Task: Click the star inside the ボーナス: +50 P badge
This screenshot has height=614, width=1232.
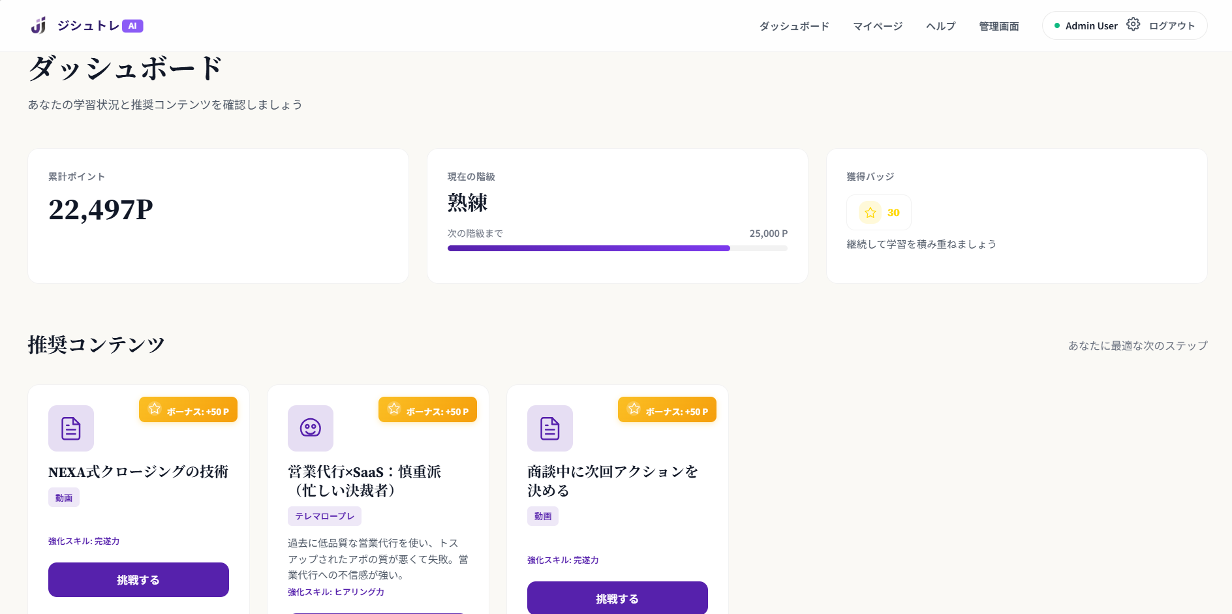Action: [x=154, y=409]
